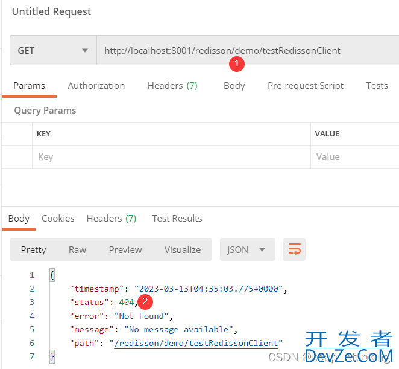Toggle the line wrap icon
399x369 pixels.
click(294, 249)
